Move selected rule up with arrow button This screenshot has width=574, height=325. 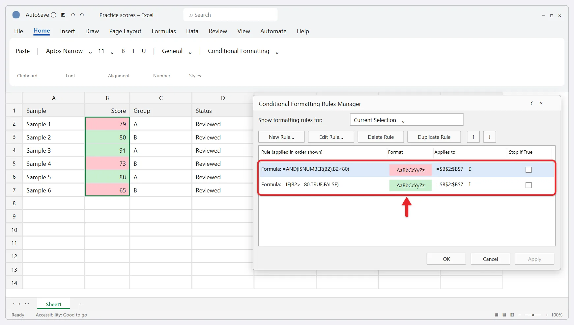click(473, 137)
